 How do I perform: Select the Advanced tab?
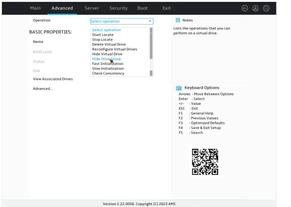click(x=62, y=8)
